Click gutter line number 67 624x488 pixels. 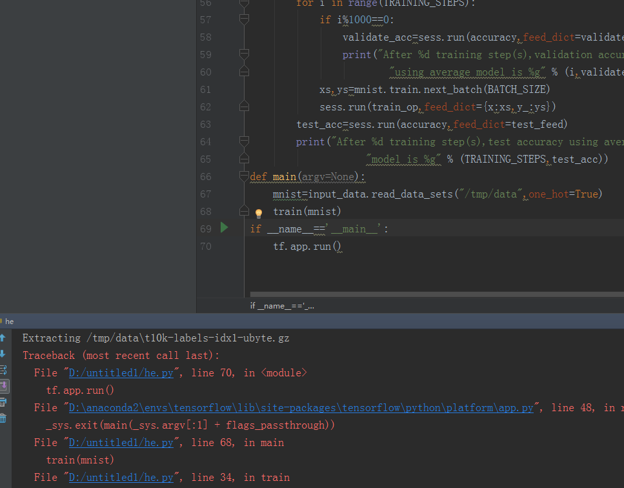[206, 194]
